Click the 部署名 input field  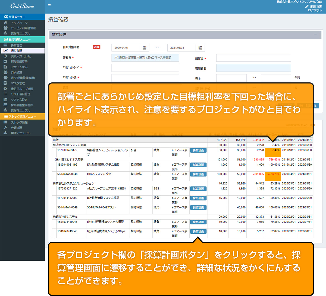(145, 58)
